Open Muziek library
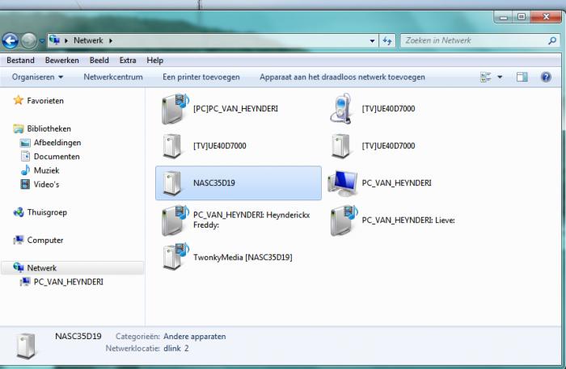Viewport: 566px width, 369px height. (46, 170)
